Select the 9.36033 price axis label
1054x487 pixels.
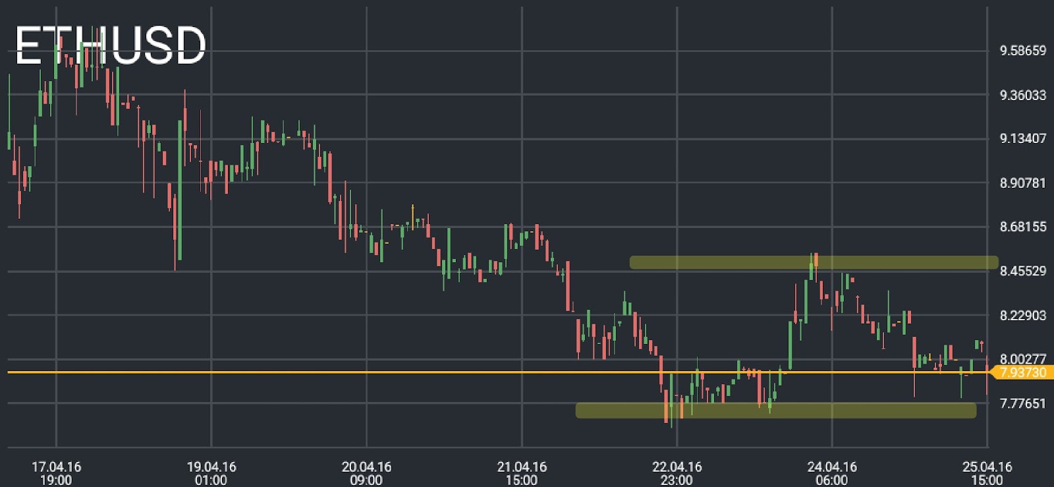coord(1022,95)
